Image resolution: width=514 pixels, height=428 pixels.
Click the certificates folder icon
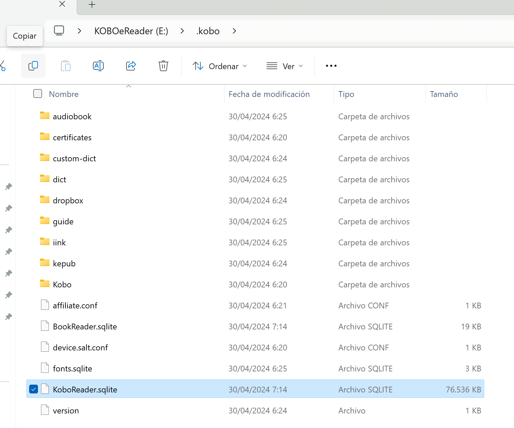click(45, 137)
